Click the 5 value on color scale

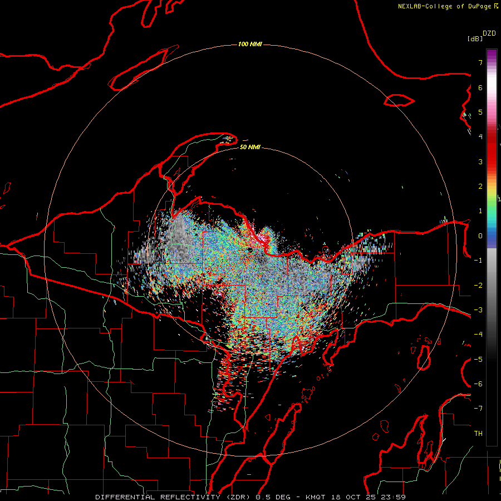480,112
